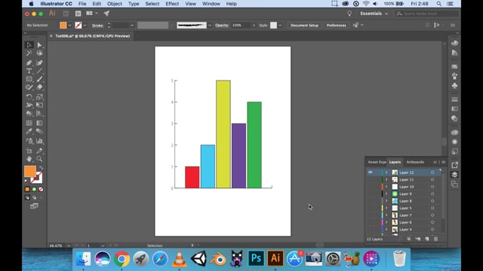Swap fill and stroke colors arrow
This screenshot has width=483, height=271.
pos(41,168)
